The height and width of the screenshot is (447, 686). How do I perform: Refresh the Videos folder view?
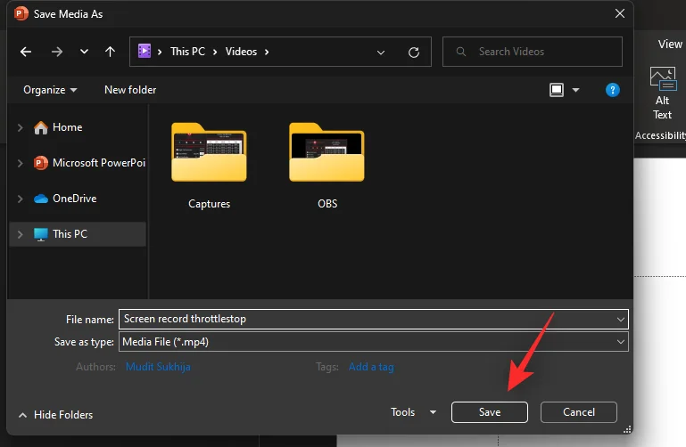coord(413,52)
